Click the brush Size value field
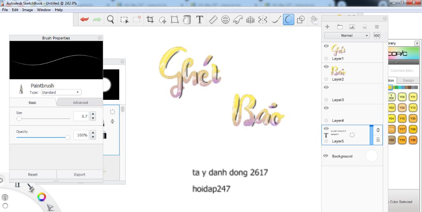This screenshot has height=212, width=422. (81, 116)
